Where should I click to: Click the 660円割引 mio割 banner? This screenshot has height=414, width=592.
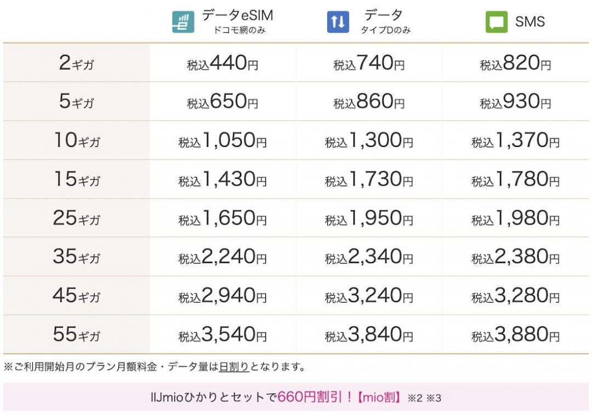pyautogui.click(x=296, y=396)
